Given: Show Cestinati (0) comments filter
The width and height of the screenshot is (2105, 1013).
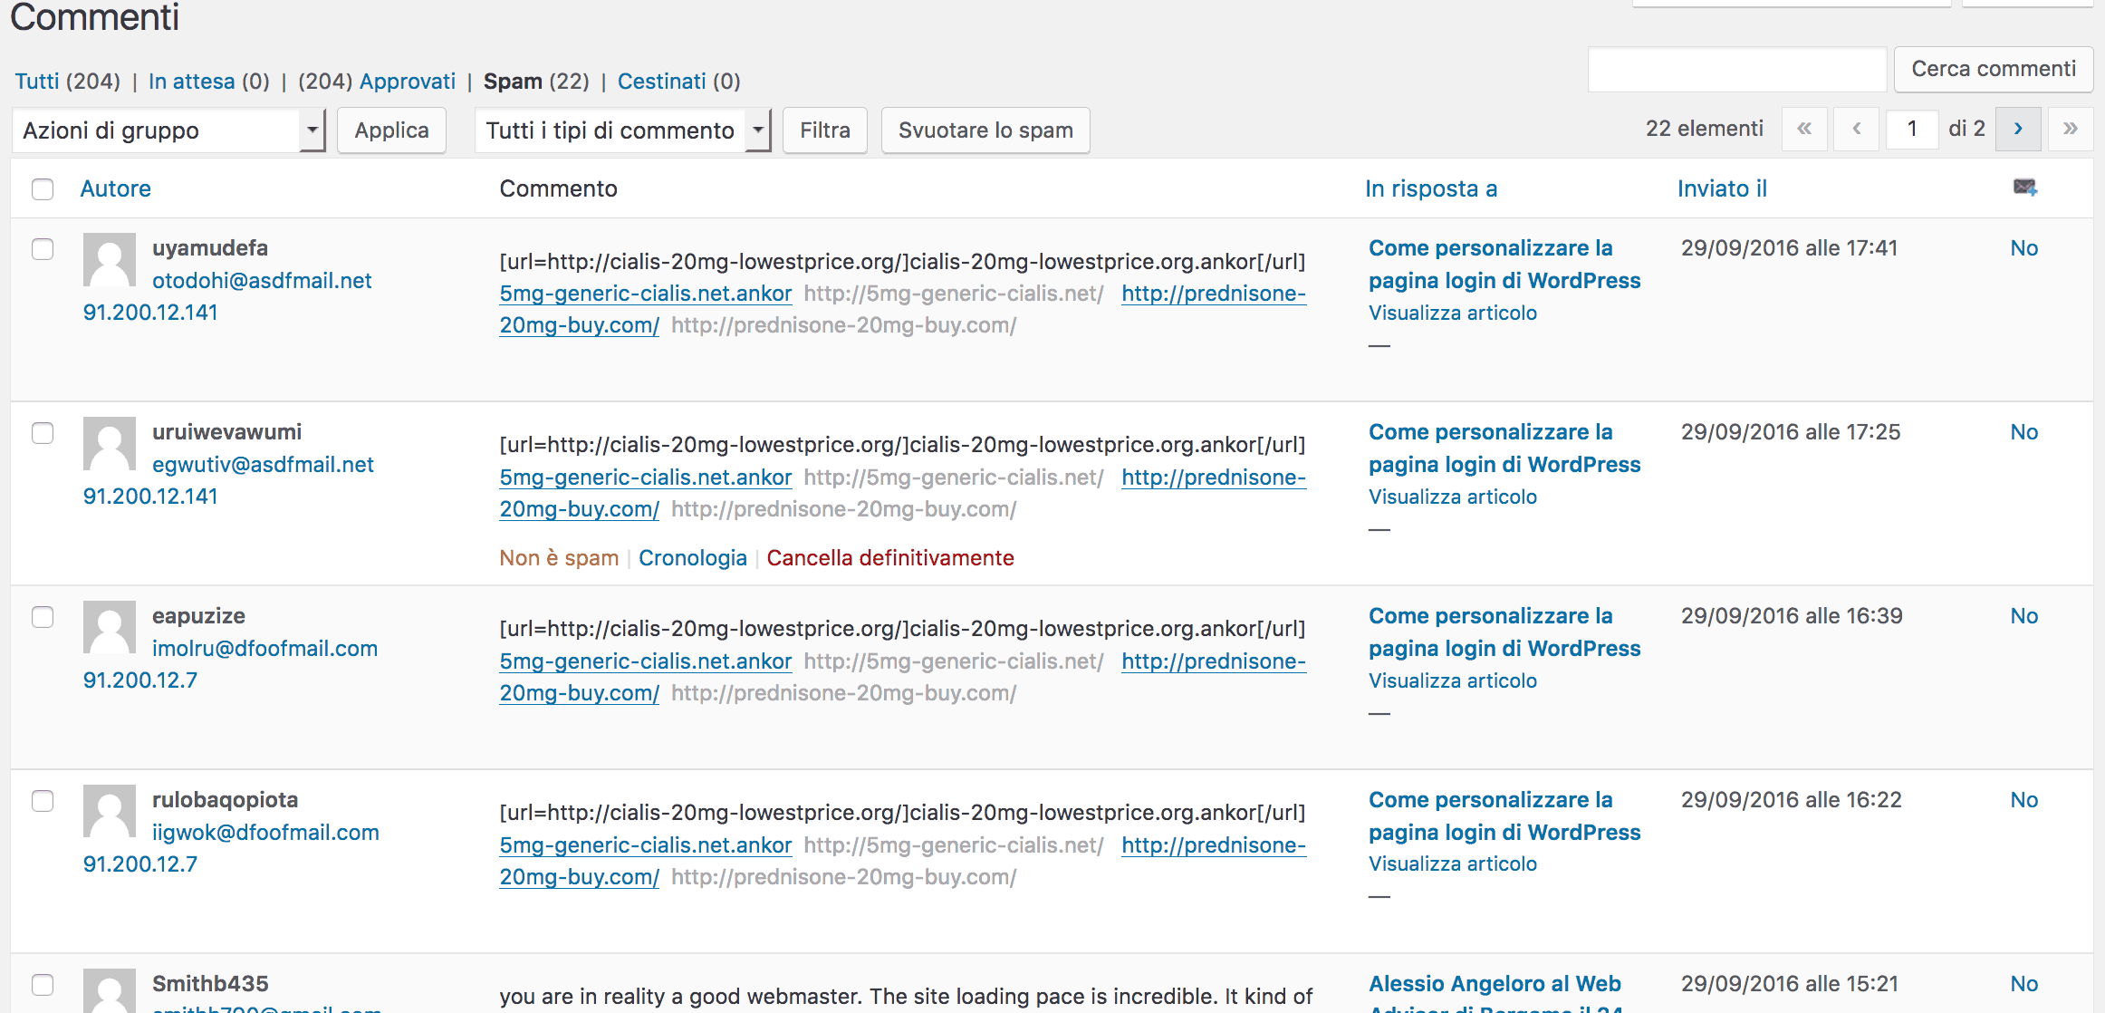Looking at the screenshot, I should 679,82.
